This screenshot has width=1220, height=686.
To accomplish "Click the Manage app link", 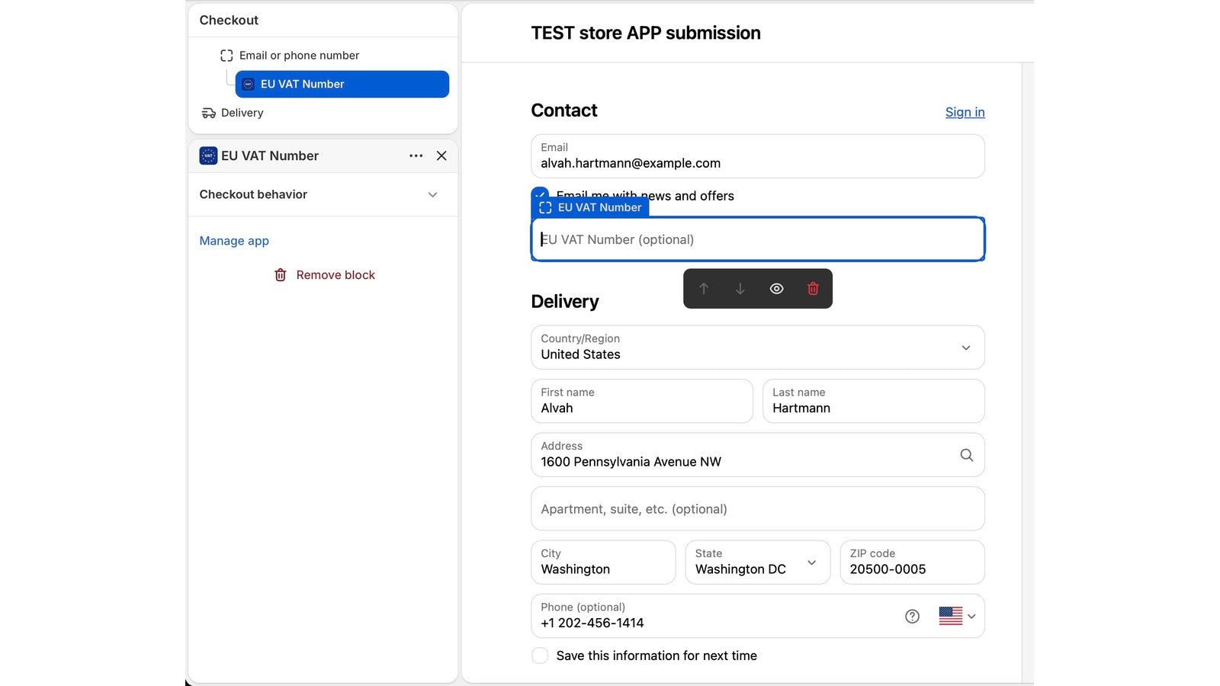I will [234, 241].
